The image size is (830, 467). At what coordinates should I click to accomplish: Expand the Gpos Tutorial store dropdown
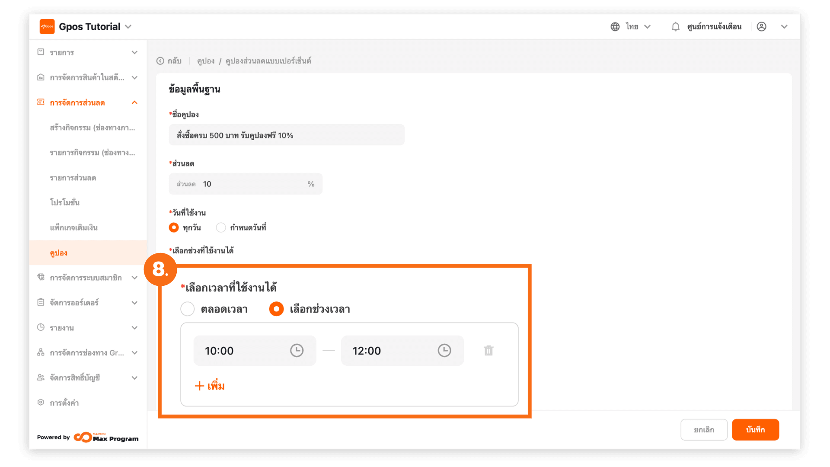tap(128, 27)
